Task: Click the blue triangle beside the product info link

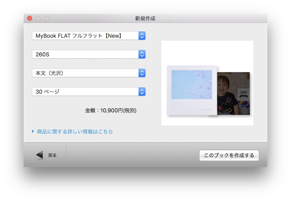Action: click(33, 131)
